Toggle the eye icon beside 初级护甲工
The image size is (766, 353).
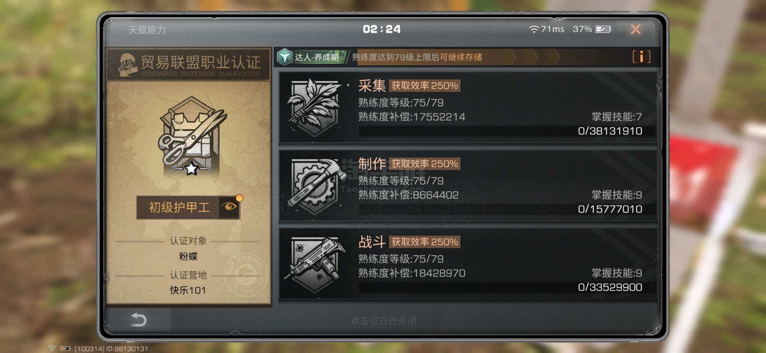coord(229,207)
